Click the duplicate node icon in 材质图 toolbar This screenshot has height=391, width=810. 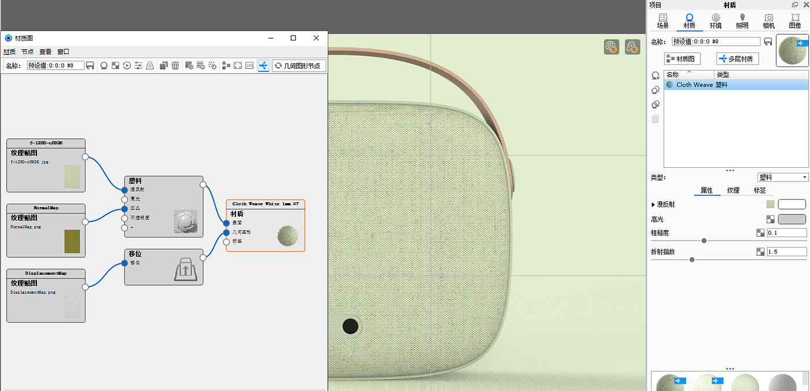[x=164, y=66]
